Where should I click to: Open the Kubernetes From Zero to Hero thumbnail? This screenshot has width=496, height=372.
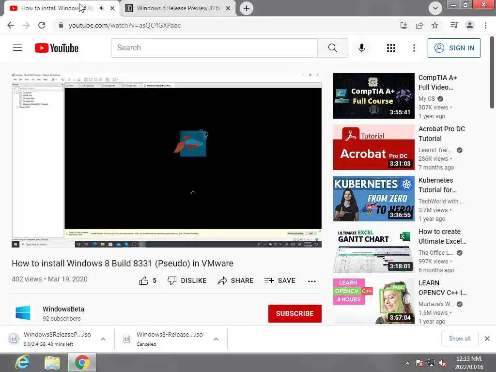pyautogui.click(x=373, y=198)
